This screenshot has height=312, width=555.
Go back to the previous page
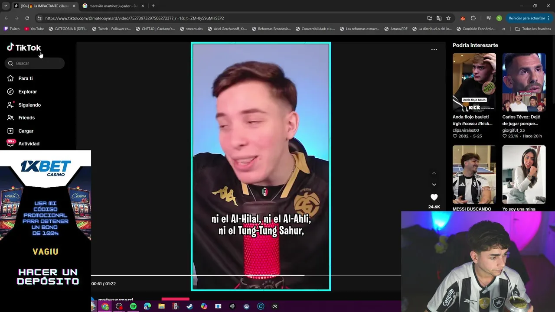tap(6, 18)
